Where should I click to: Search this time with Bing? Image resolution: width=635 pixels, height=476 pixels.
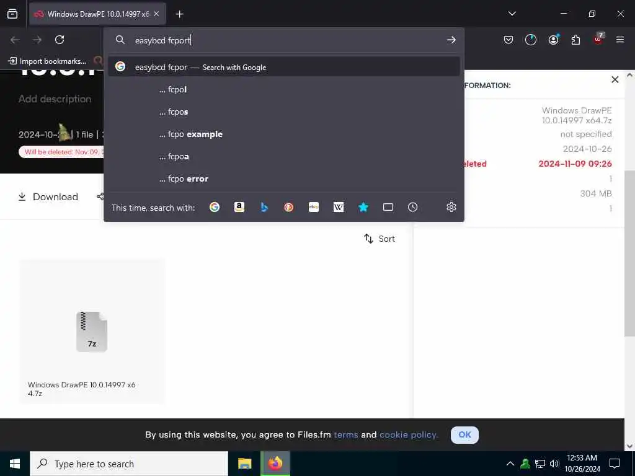[264, 207]
